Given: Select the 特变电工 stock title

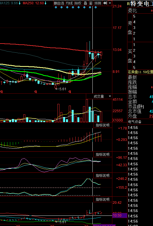Looking at the screenshot, I should pos(141,4).
